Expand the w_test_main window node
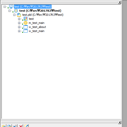Viewport: 127px width, 127px height. pyautogui.click(x=19, y=31)
